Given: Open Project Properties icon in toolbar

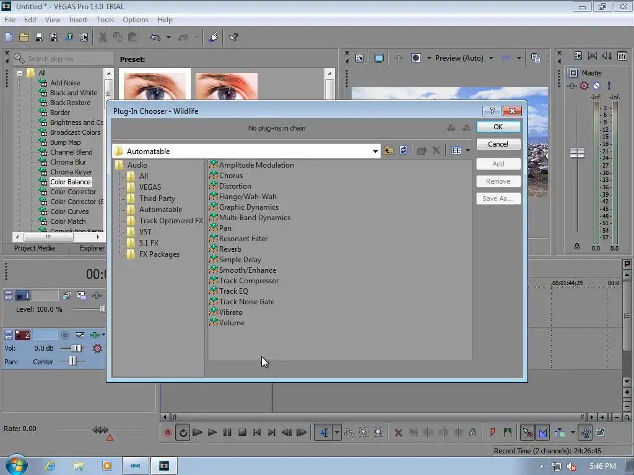Looking at the screenshot, I should click(x=84, y=37).
